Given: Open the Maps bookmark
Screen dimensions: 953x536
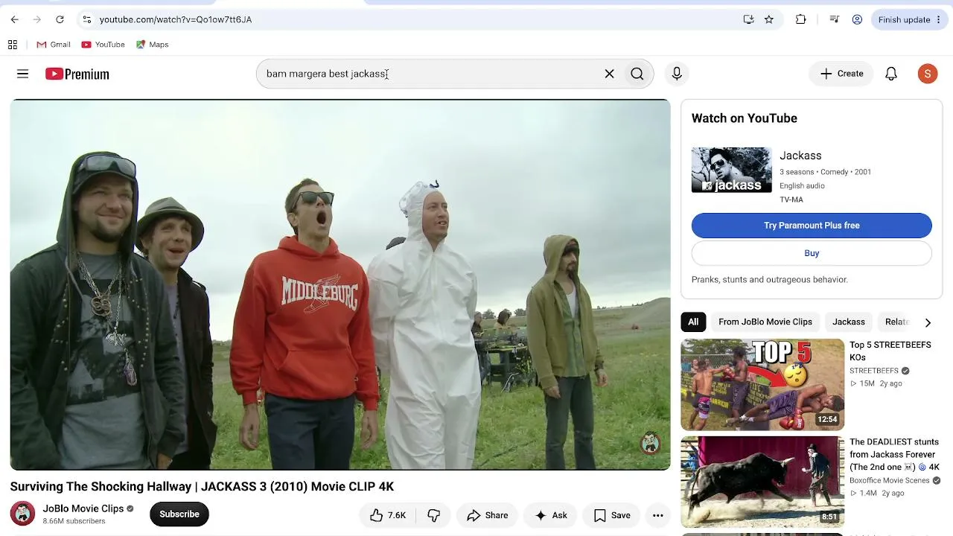Looking at the screenshot, I should tap(153, 45).
